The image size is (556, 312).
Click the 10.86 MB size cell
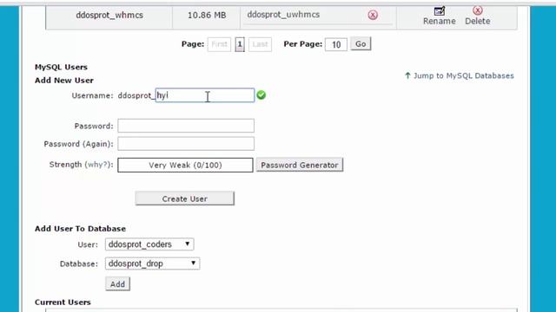(207, 16)
